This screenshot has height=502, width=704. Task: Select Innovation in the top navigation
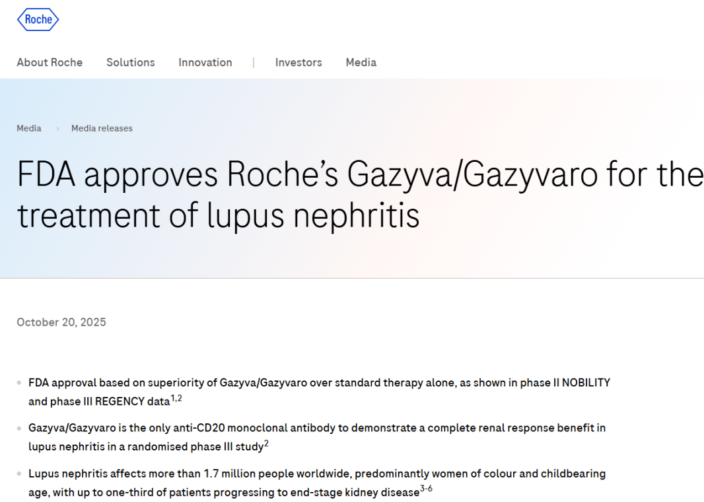coord(205,63)
